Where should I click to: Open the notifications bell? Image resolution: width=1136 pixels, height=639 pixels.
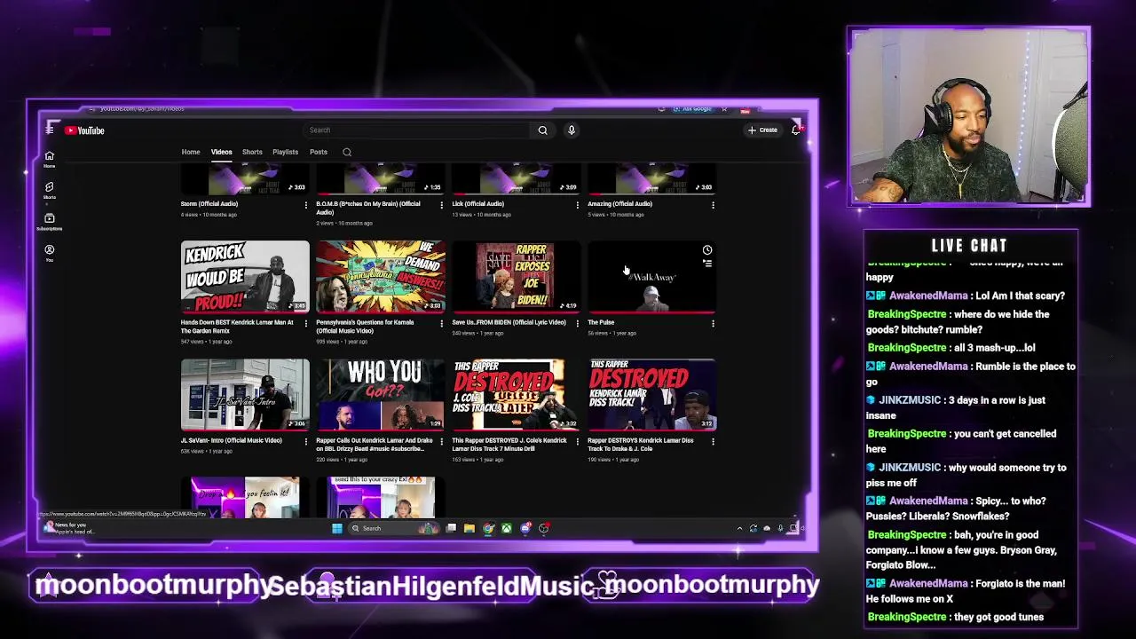coord(796,130)
